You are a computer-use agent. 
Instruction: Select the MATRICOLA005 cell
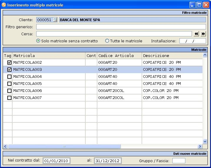pos(49,83)
